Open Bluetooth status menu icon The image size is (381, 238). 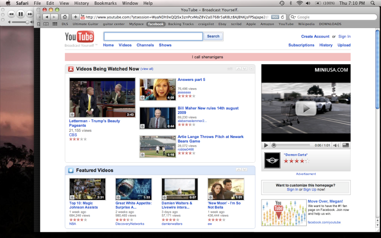[291, 3]
